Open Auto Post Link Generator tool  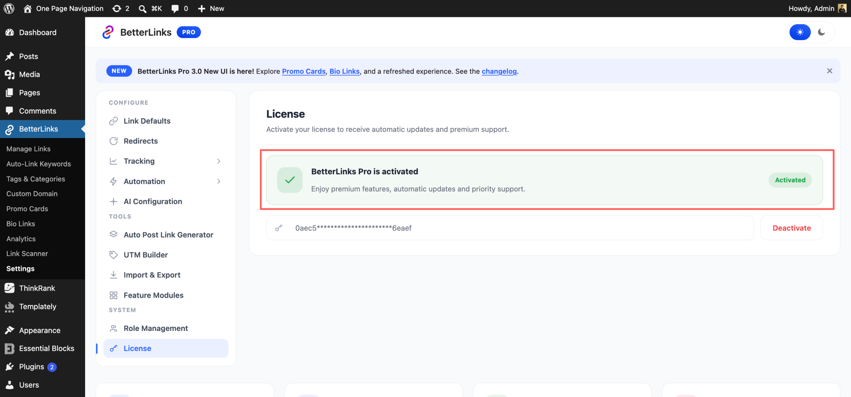[x=166, y=235]
